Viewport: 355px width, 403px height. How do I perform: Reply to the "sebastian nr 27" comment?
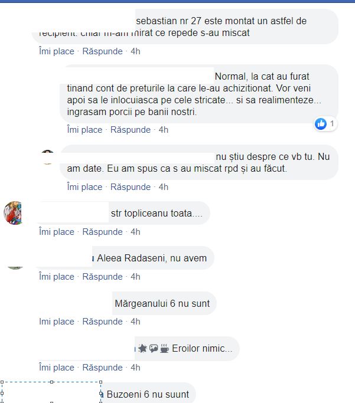coord(102,51)
